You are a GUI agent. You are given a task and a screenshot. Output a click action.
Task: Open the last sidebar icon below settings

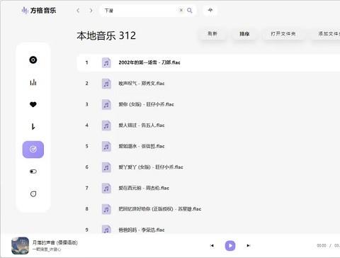pos(33,194)
